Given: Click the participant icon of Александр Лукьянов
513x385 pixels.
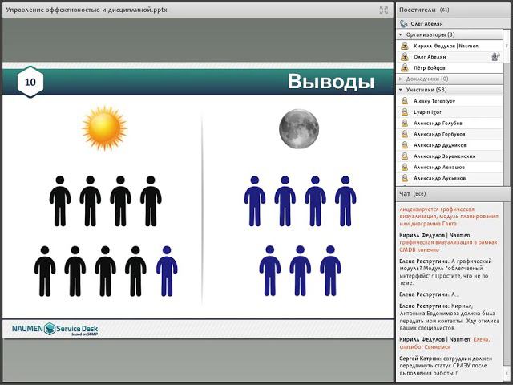Looking at the screenshot, I should pos(405,178).
